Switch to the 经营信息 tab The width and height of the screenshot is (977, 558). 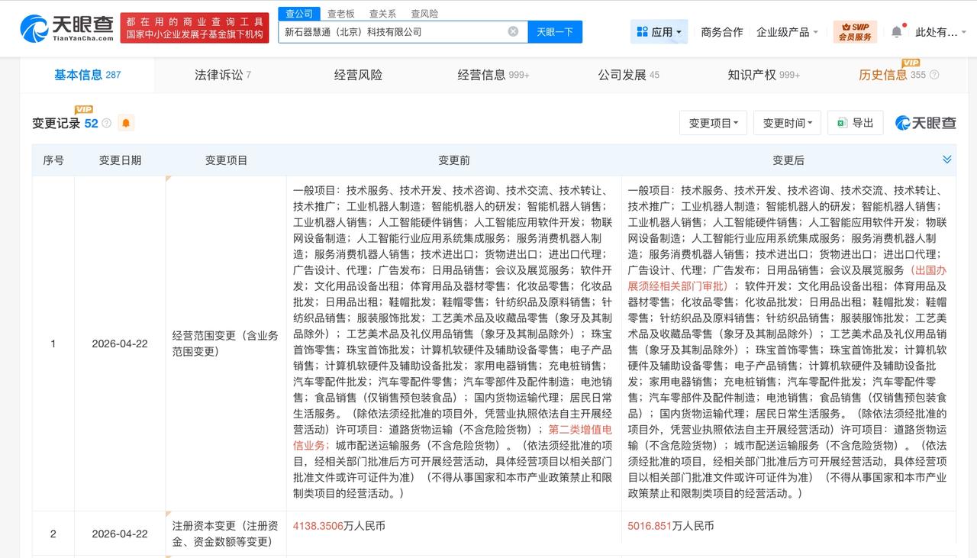[x=482, y=74]
